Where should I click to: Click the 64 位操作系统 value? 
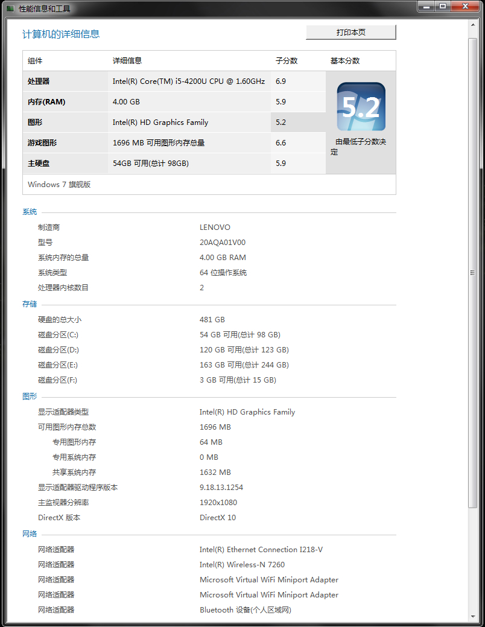click(x=223, y=273)
